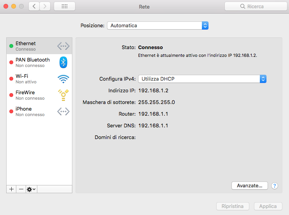289x215 pixels.
Task: Show all preferences grid button
Action: [65, 6]
